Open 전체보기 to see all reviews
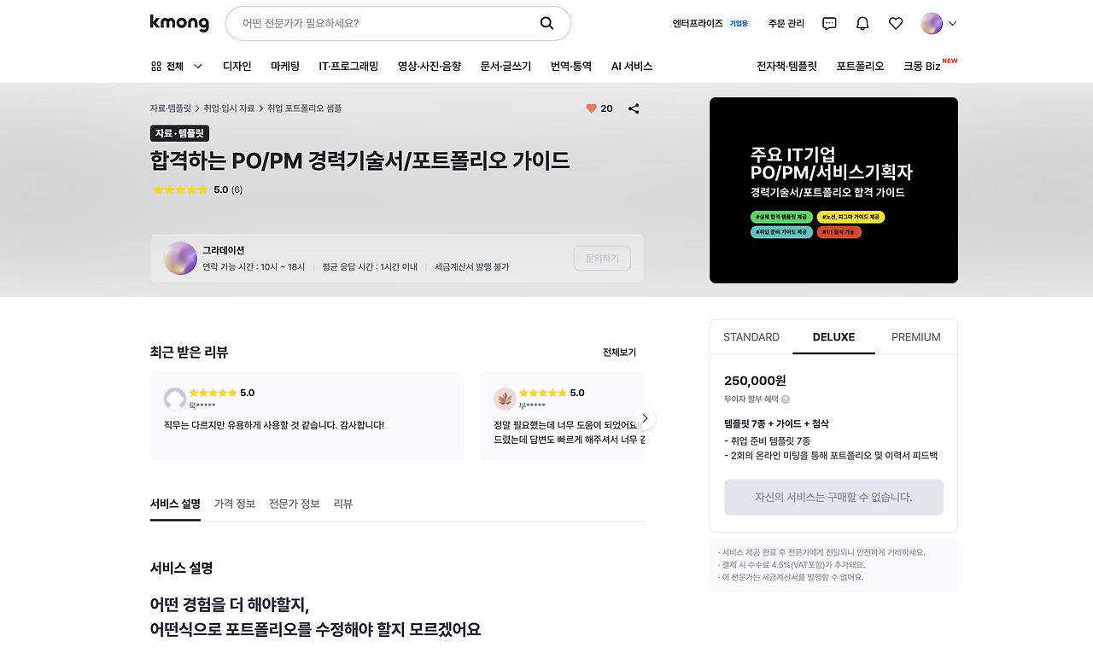The image size is (1093, 659). tap(617, 352)
